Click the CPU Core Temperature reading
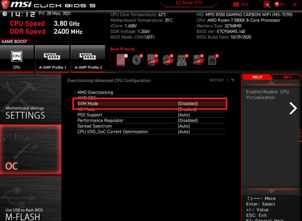Screen dimensions: 302x221 (x=138, y=15)
